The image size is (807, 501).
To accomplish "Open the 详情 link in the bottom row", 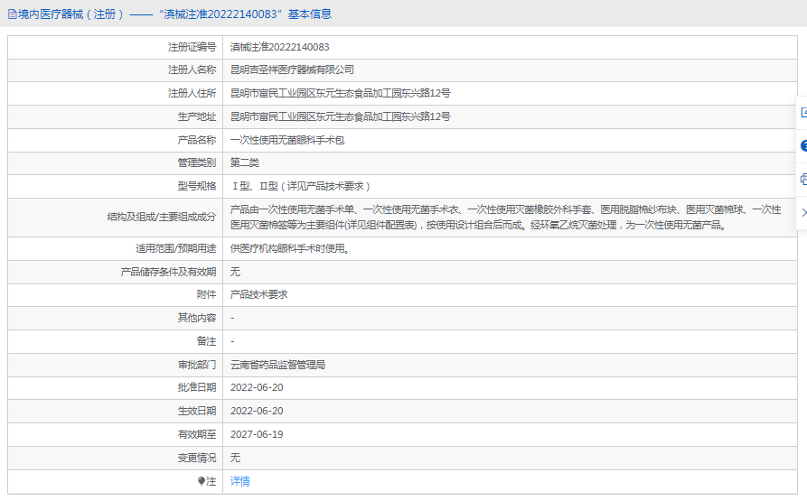I will (239, 481).
